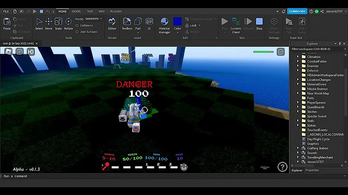This screenshot has width=348, height=195.
Task: Click the notifications bell icon
Action: (283, 11)
